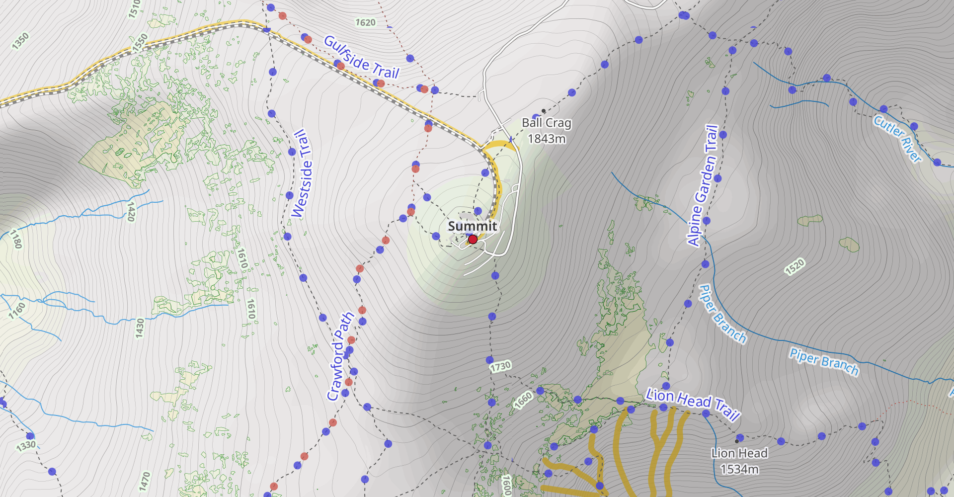Click the "1430" contour elevation label
The image size is (954, 497).
coord(140,329)
